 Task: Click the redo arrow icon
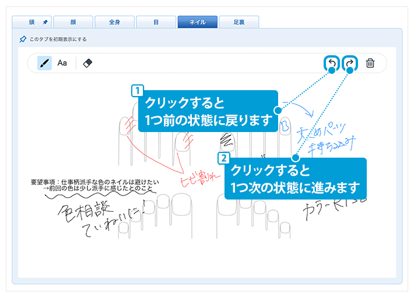coord(350,63)
